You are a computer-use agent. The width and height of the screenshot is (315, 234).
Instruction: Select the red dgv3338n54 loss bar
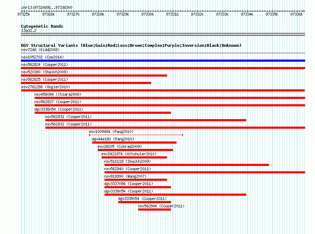point(176,195)
